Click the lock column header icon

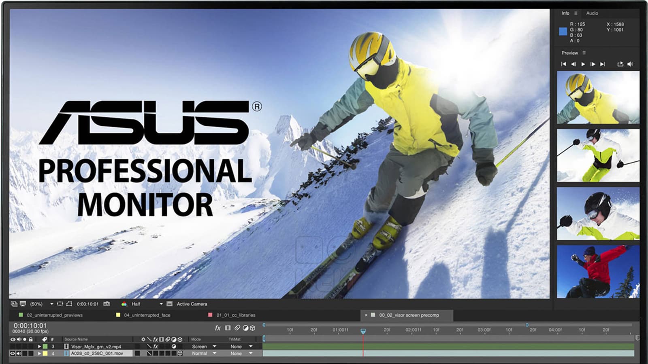pos(30,339)
